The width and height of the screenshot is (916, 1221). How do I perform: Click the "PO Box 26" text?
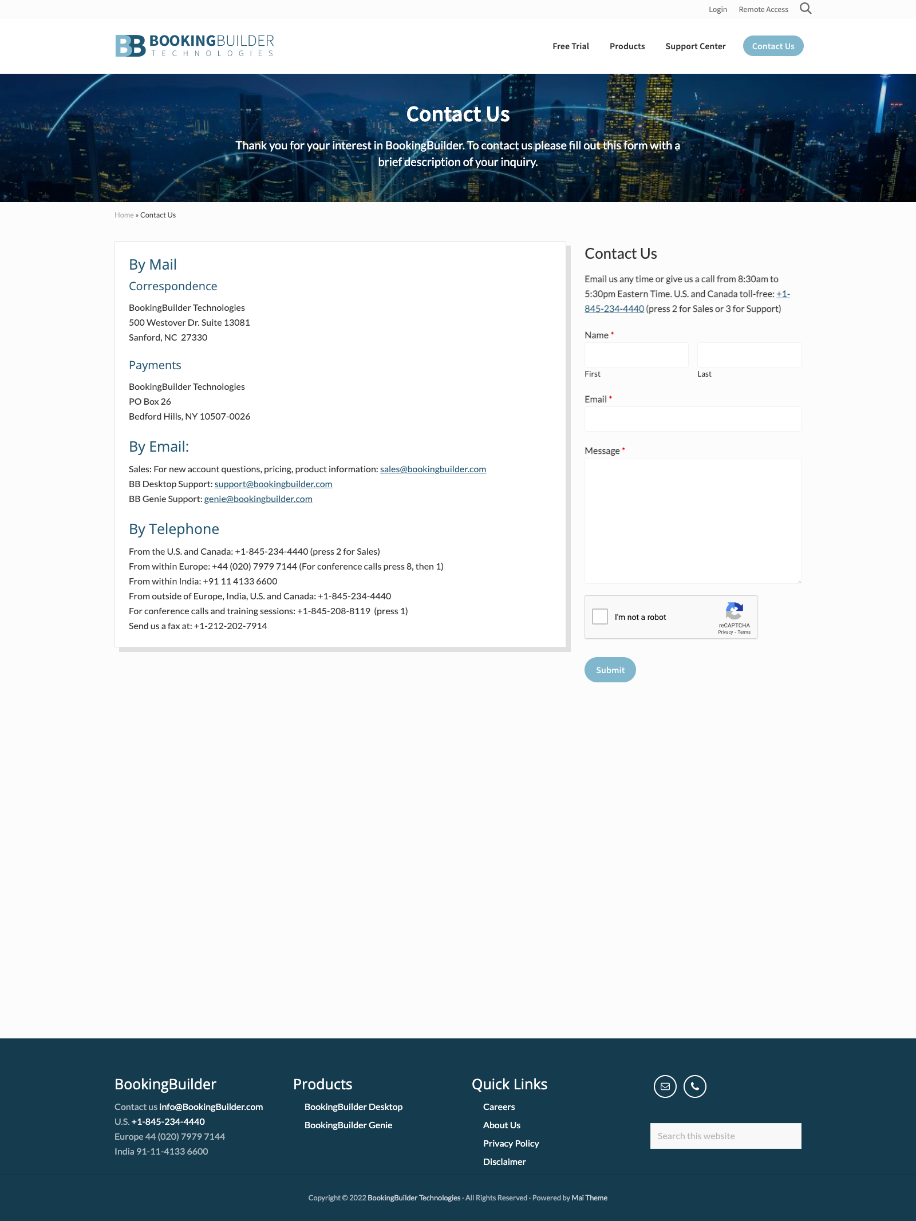coord(150,401)
